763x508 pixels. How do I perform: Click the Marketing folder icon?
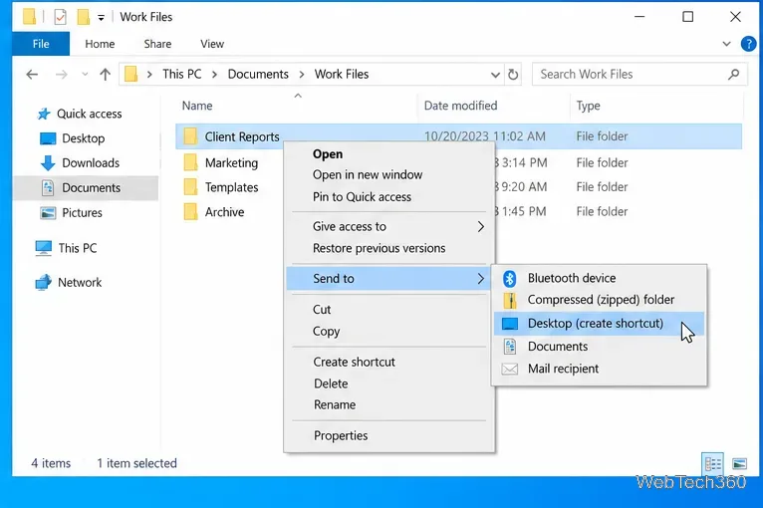pos(190,162)
